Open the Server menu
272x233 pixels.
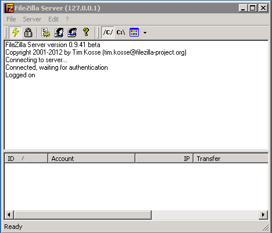[32, 19]
